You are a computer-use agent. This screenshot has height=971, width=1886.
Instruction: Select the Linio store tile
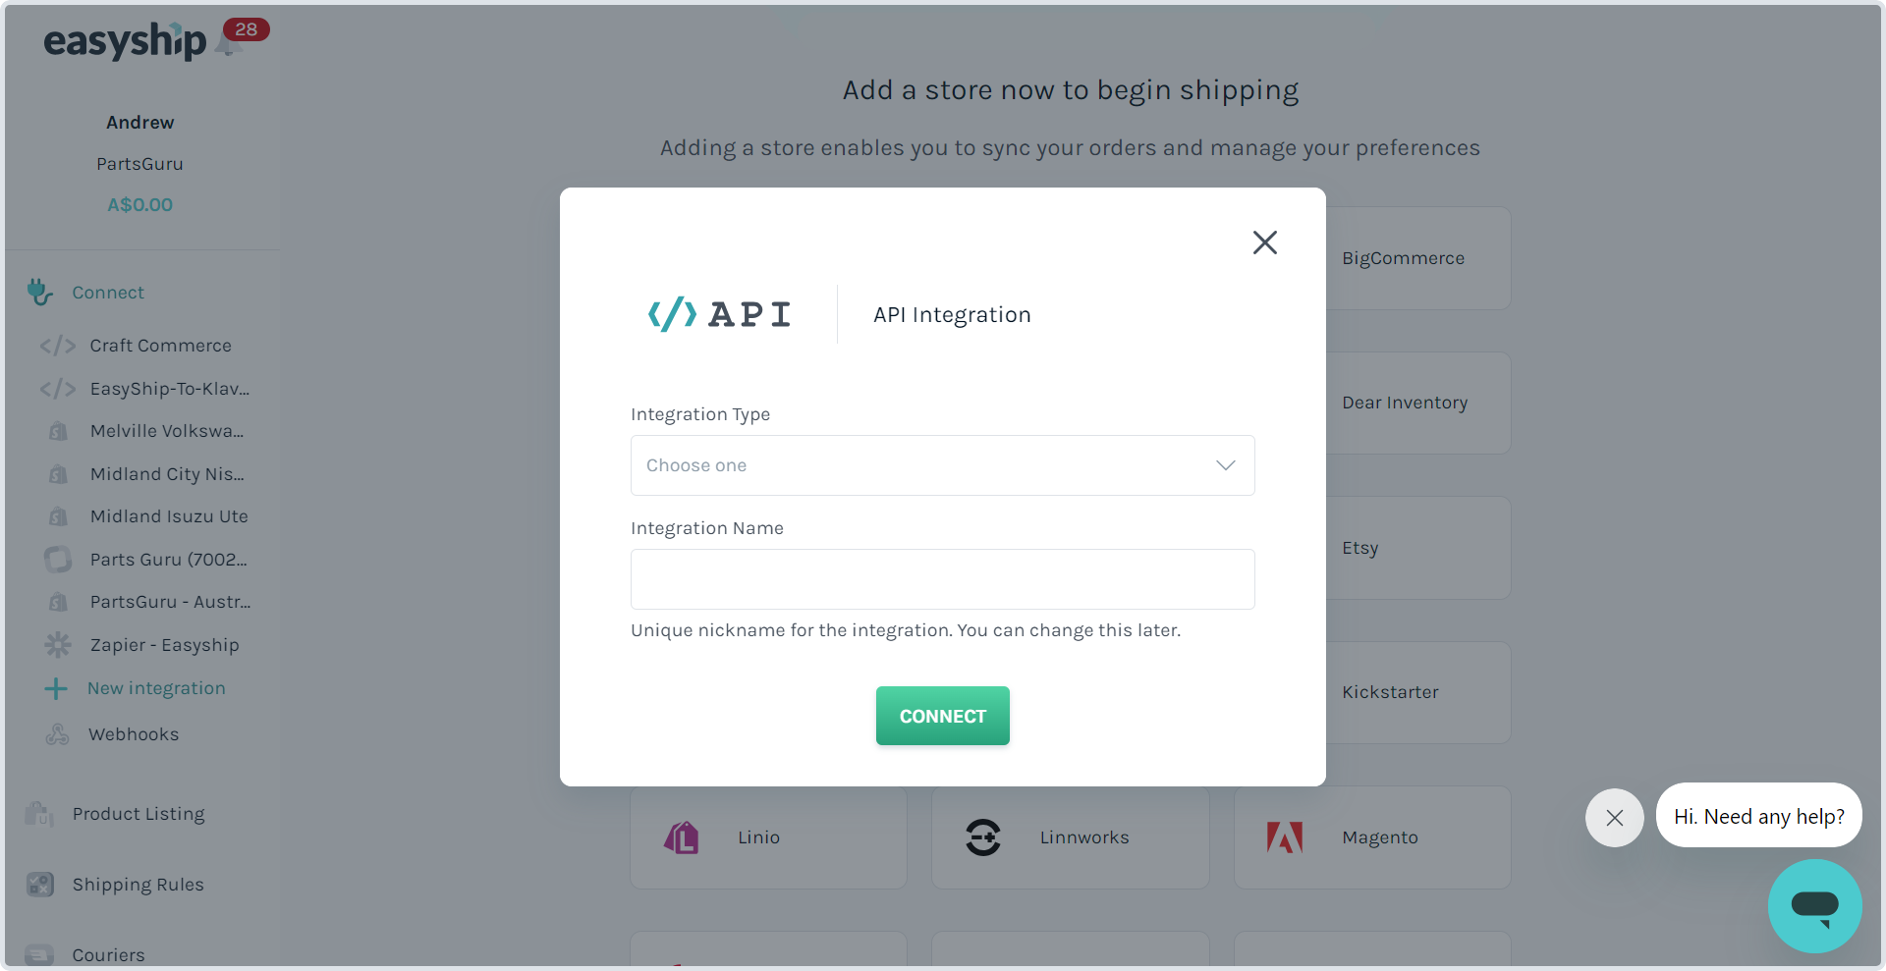coord(768,837)
